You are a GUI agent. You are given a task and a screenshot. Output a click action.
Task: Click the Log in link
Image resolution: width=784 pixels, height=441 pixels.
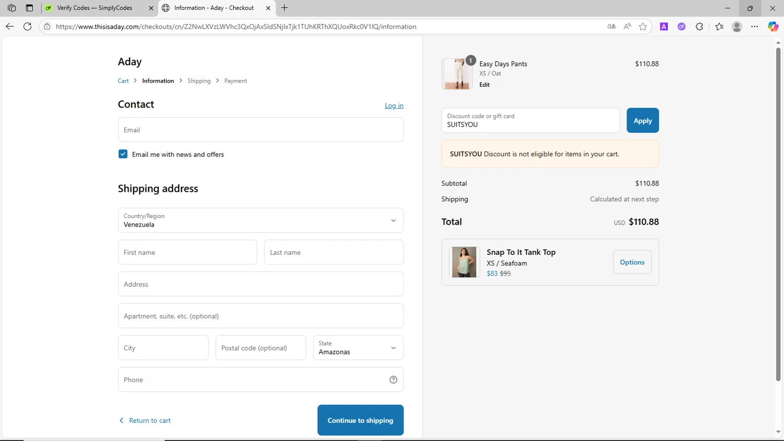coord(394,106)
